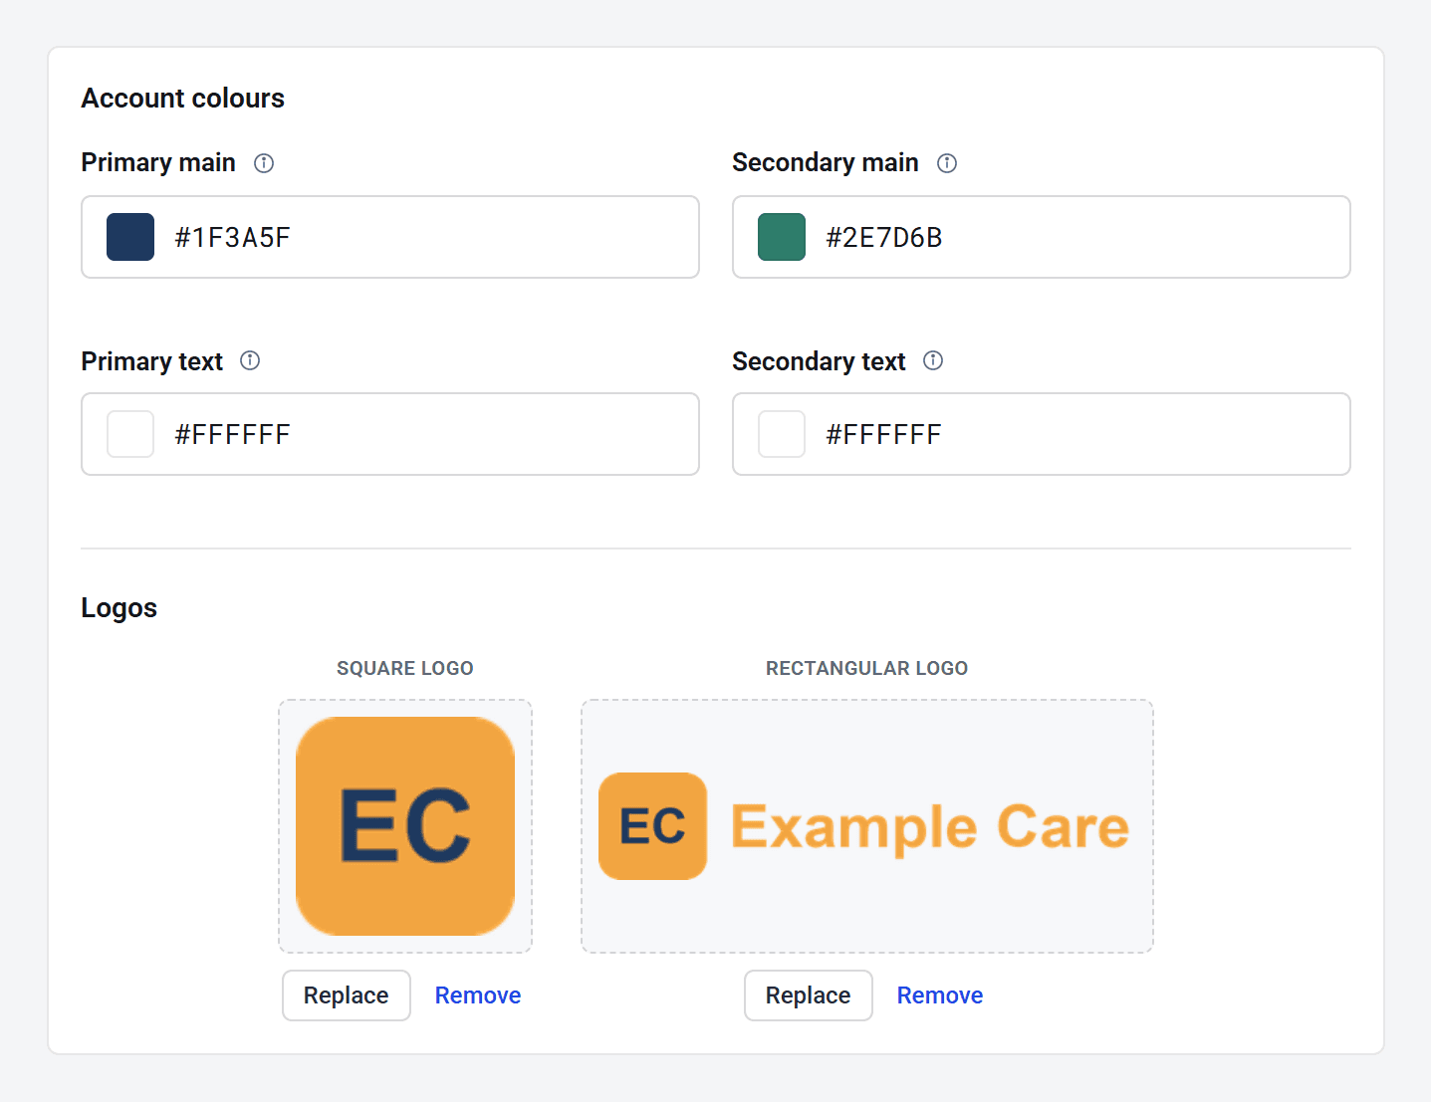Open the white Secondary text swatch

(782, 434)
